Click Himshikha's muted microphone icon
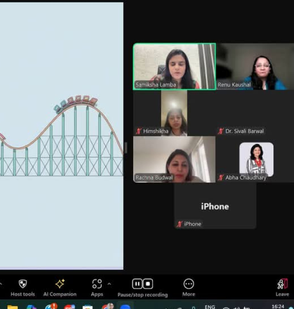 pyautogui.click(x=138, y=131)
